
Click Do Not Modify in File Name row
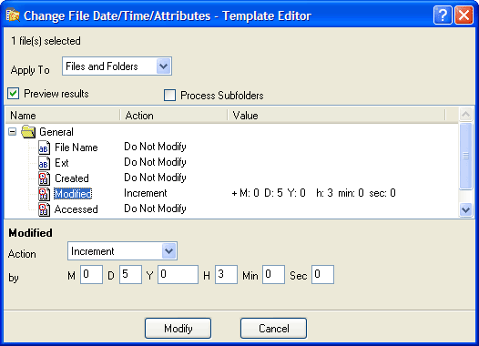[155, 147]
